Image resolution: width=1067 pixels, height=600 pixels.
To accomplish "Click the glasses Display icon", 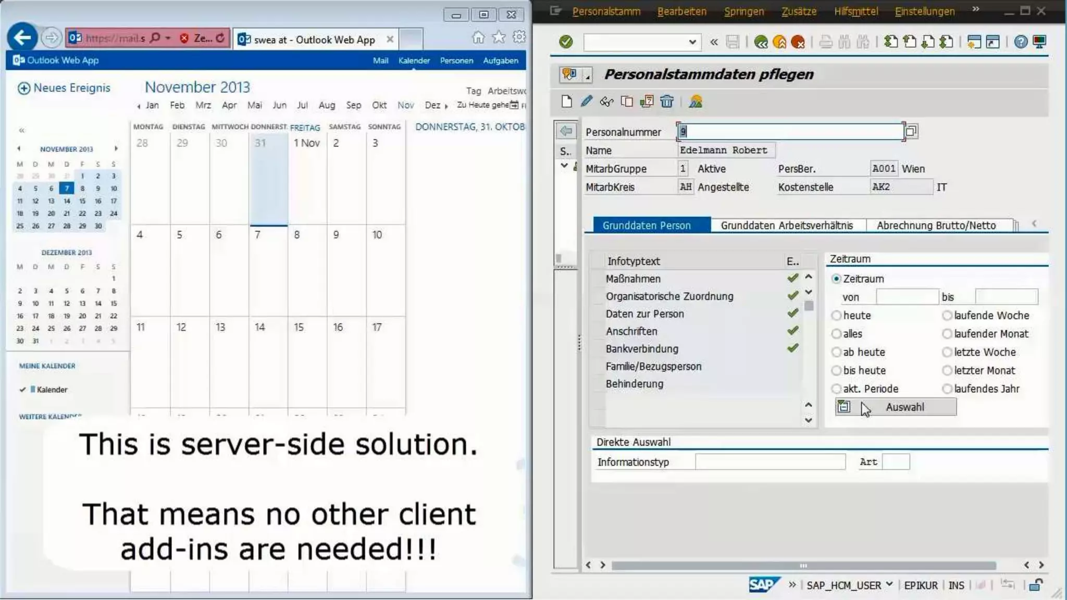I will [606, 101].
